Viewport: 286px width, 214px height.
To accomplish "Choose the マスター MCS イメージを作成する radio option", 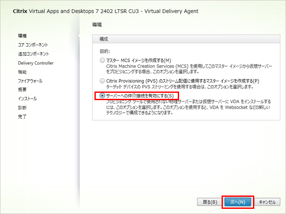I will tap(102, 61).
